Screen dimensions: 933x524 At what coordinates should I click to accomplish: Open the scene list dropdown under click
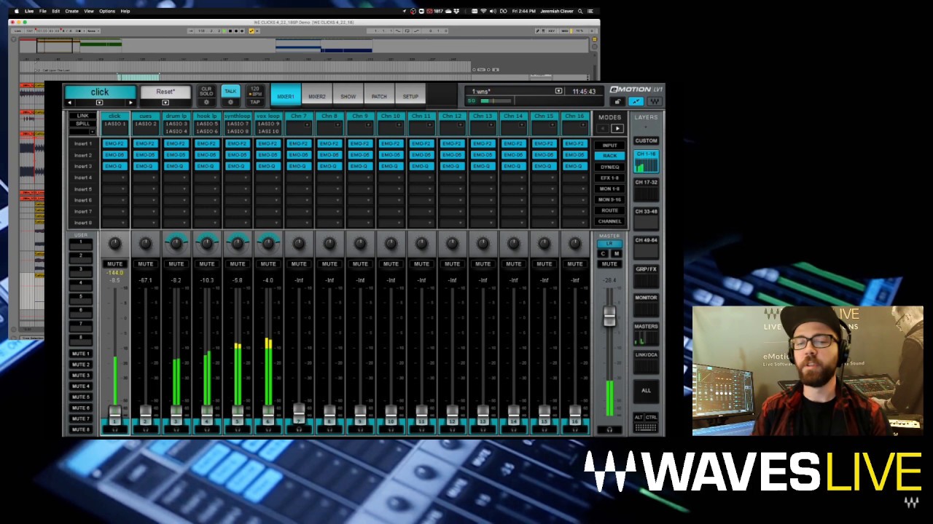tap(100, 103)
